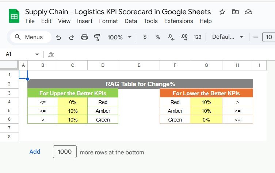The height and width of the screenshot is (173, 275).
Task: Click the Google Sheets home icon
Action: tap(14, 16)
